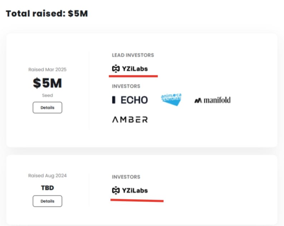
Task: Click the ECHO investor logo
Action: [x=130, y=100]
